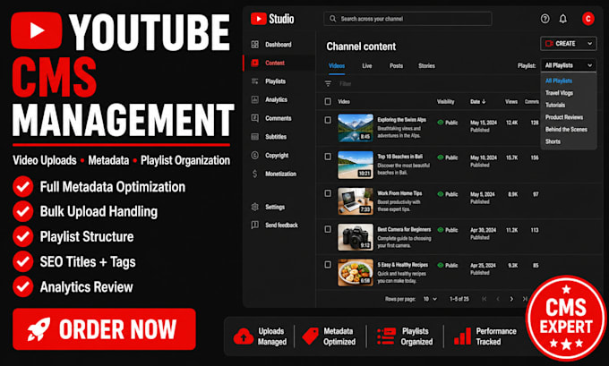Open the account avatar labeled C
Viewport: 609px width, 366px height.
[588, 19]
